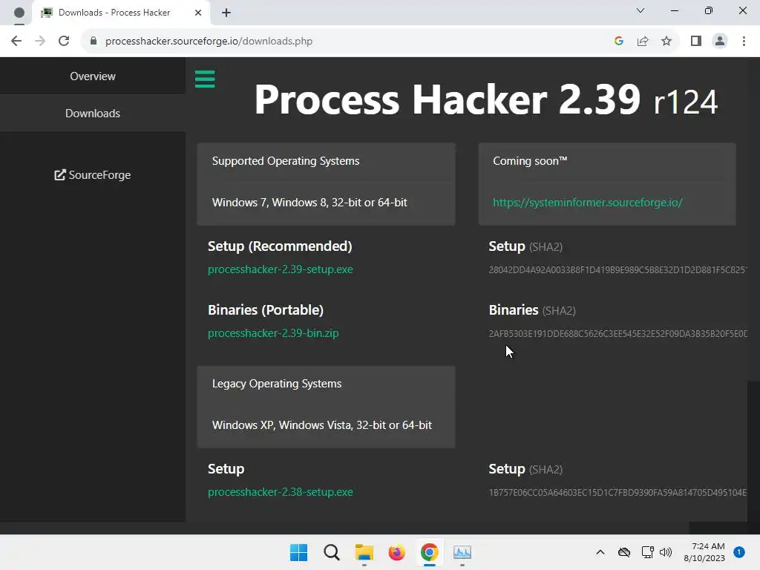The height and width of the screenshot is (570, 760).
Task: Open the volume speaker tray icon
Action: click(x=666, y=552)
